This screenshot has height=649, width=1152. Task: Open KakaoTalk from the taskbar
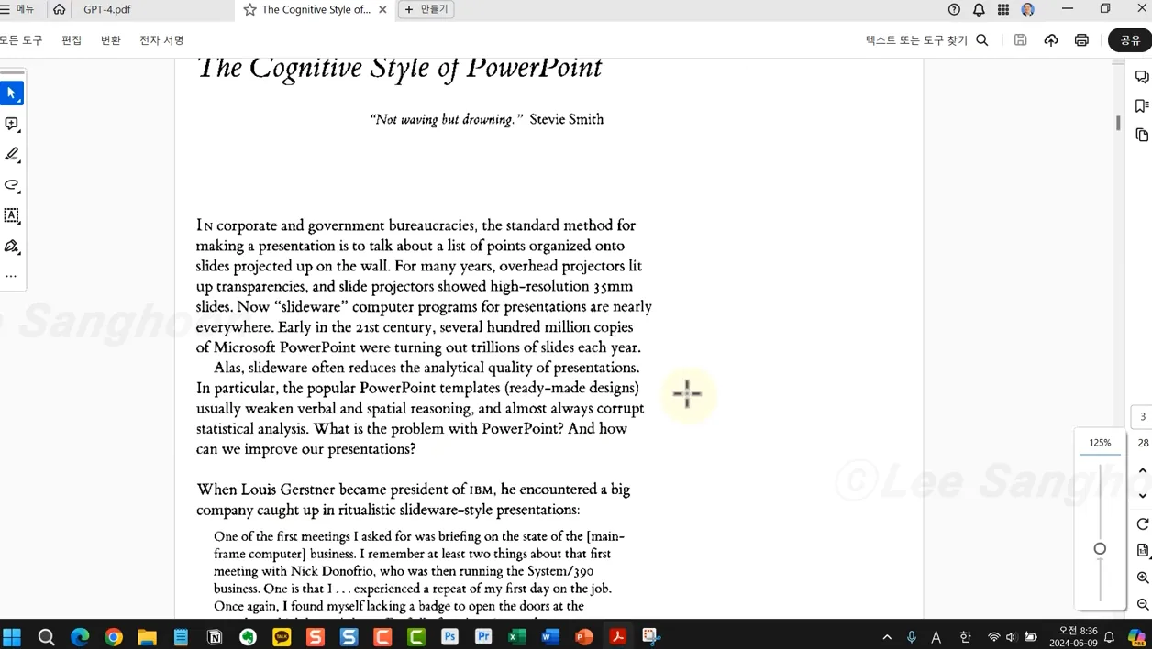(282, 637)
